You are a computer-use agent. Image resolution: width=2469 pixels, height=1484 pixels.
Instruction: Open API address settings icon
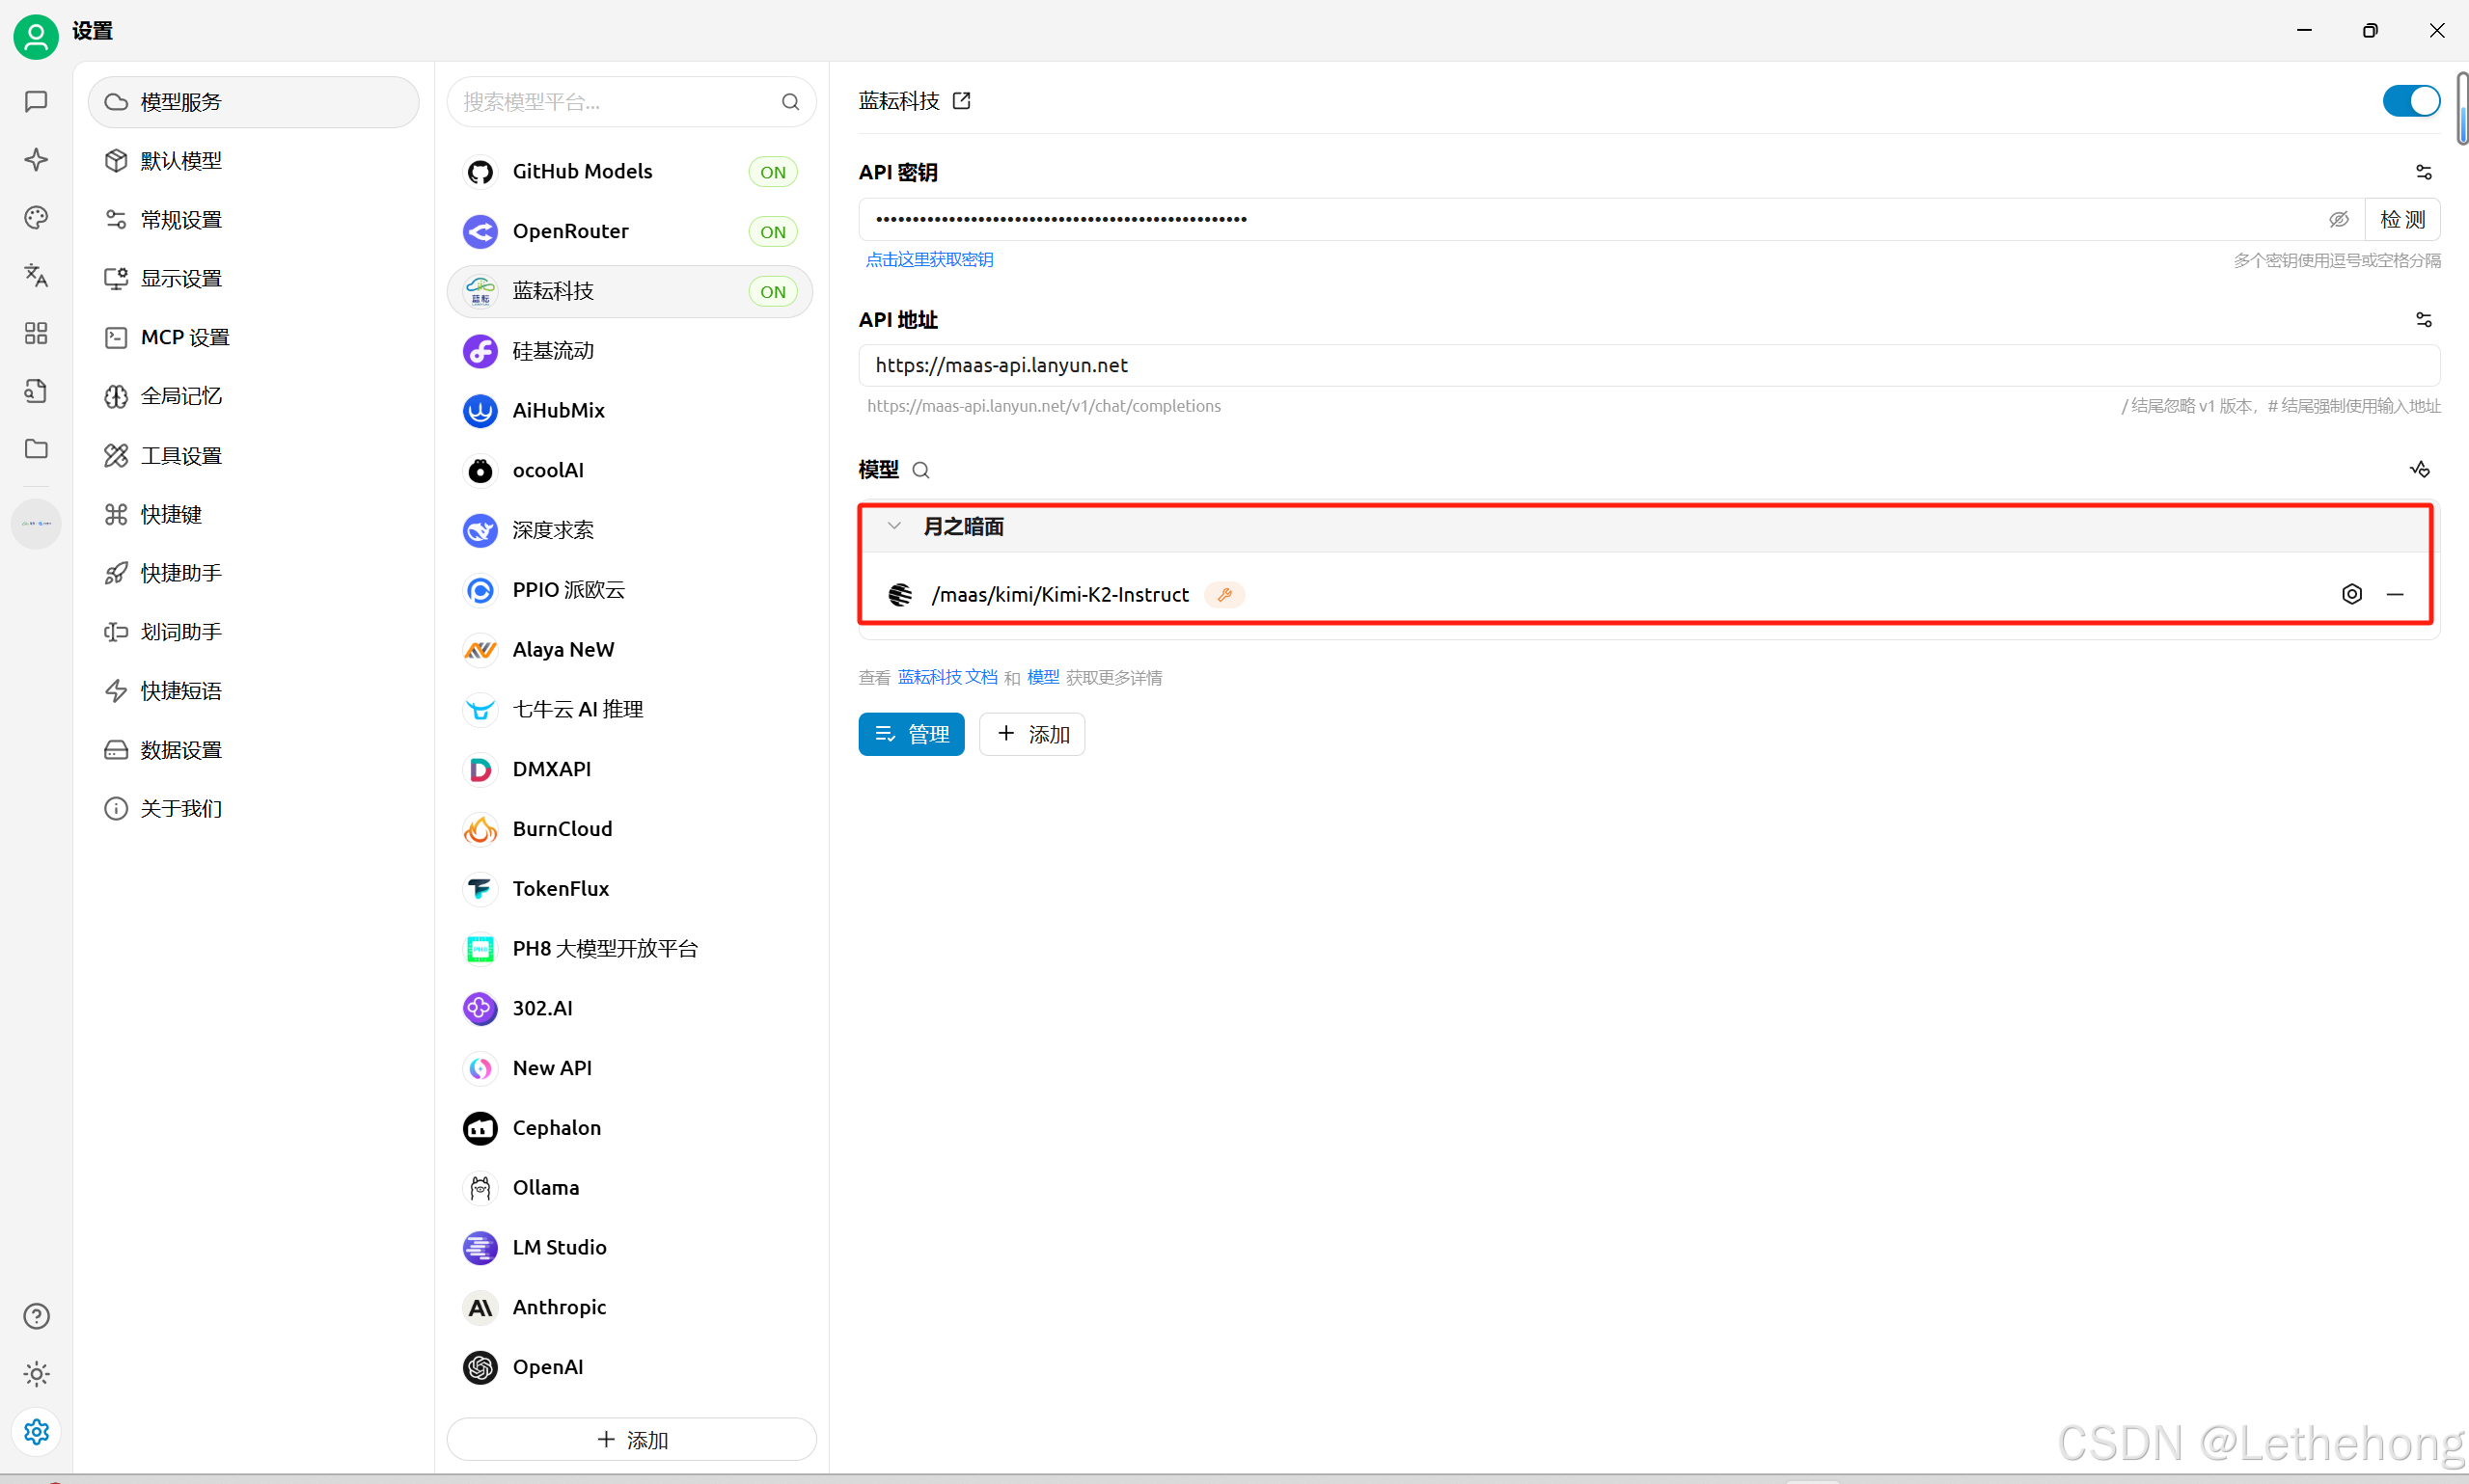pos(2424,320)
